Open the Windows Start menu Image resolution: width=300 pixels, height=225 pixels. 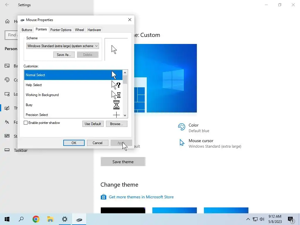7,219
